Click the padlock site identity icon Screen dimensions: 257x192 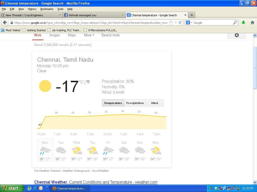pos(12,23)
